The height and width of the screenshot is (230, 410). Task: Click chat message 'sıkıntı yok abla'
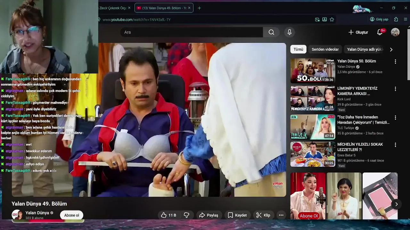pos(45,171)
